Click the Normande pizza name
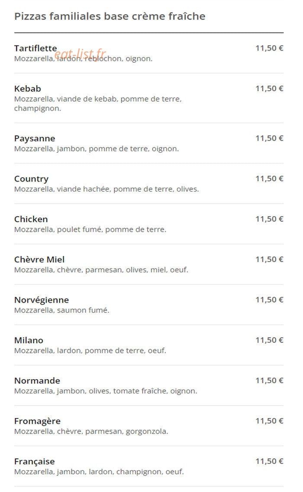The width and height of the screenshot is (303, 492). coord(37,381)
